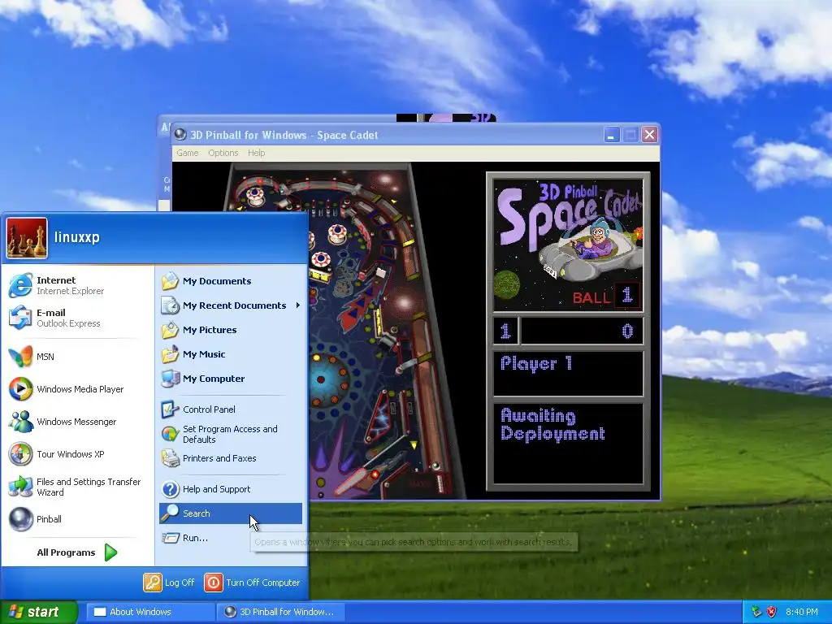The height and width of the screenshot is (624, 832).
Task: Open the My Computer icon
Action: (170, 379)
